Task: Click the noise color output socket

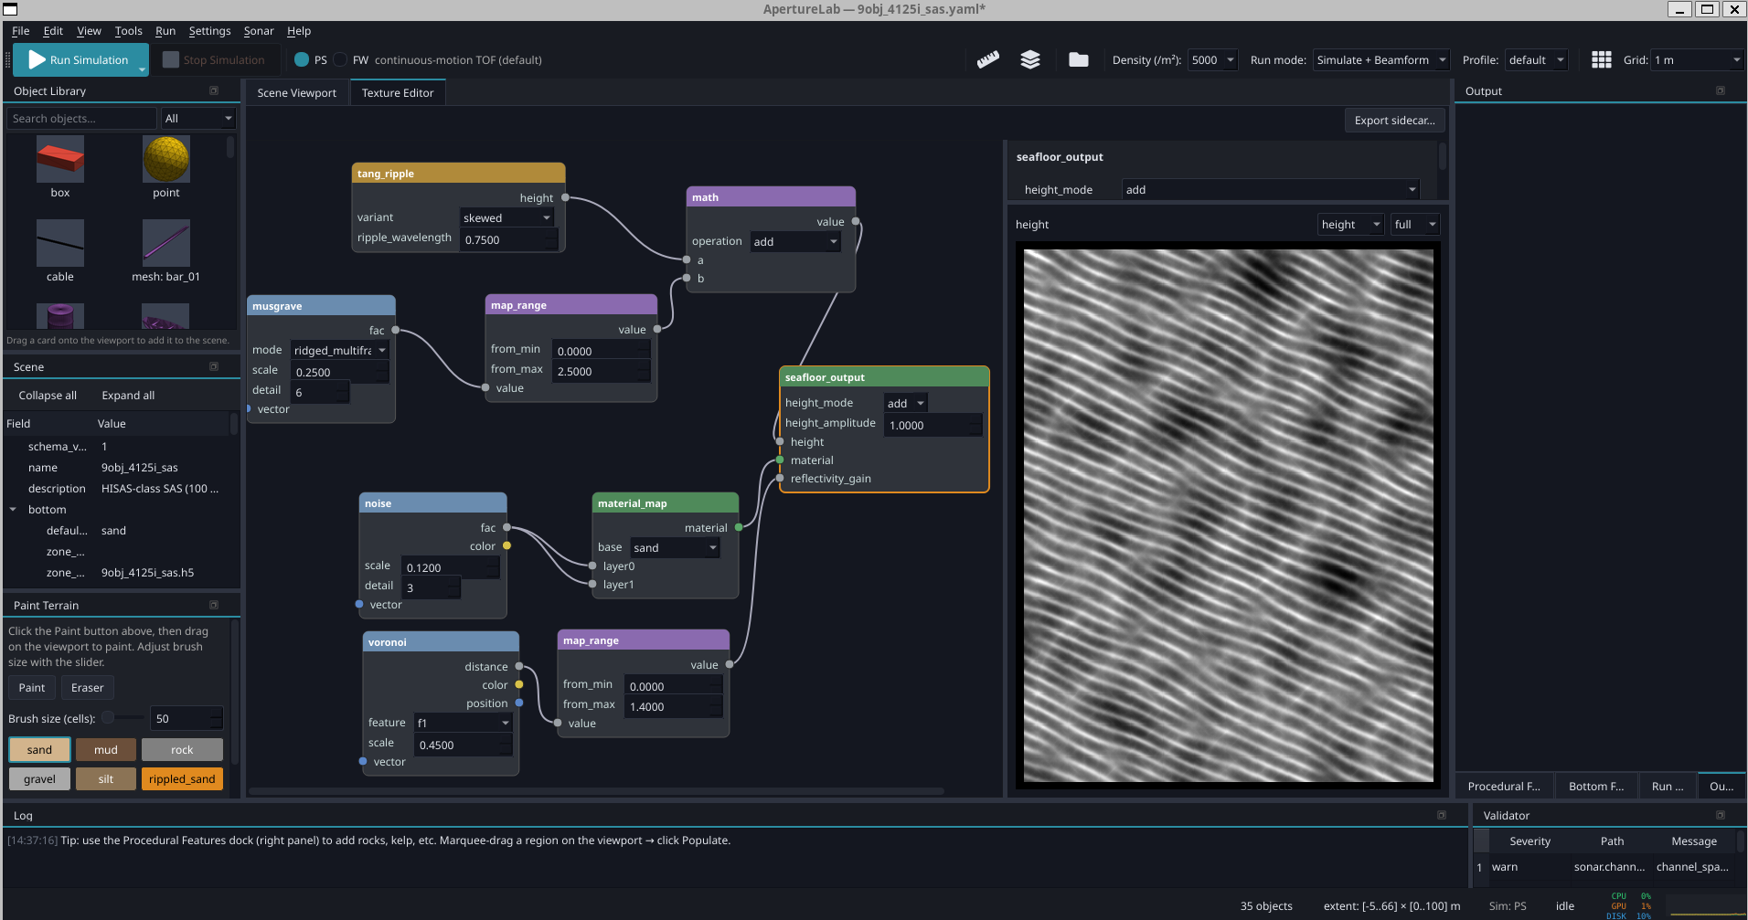Action: [x=506, y=546]
